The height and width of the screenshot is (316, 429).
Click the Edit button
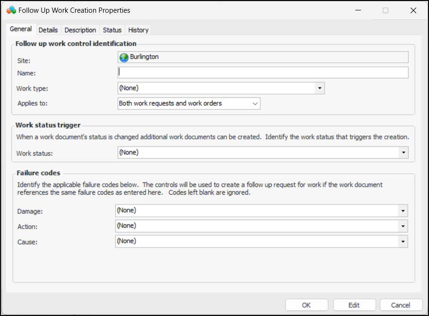pyautogui.click(x=354, y=305)
